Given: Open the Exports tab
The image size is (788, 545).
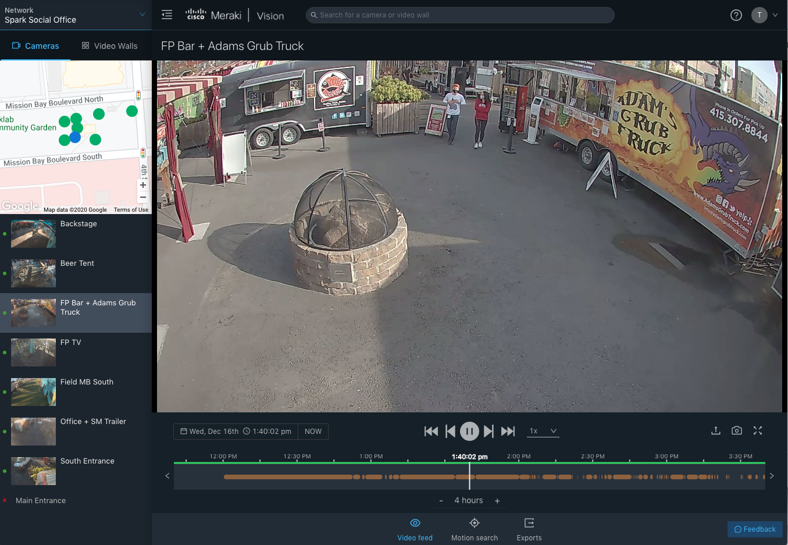Looking at the screenshot, I should tap(529, 529).
